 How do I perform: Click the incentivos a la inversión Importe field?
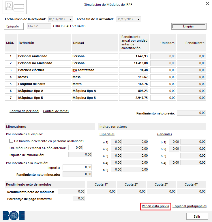coord(77,167)
